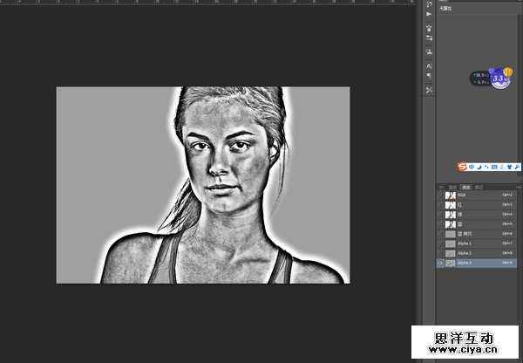Open the Brush settings panel icon
Screen dimensions: 523x363
pyautogui.click(x=430, y=38)
